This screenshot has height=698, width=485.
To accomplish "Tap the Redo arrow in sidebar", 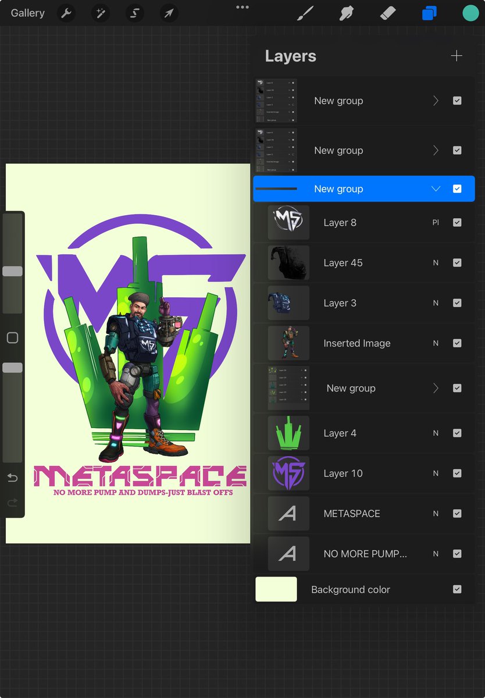I will [12, 503].
